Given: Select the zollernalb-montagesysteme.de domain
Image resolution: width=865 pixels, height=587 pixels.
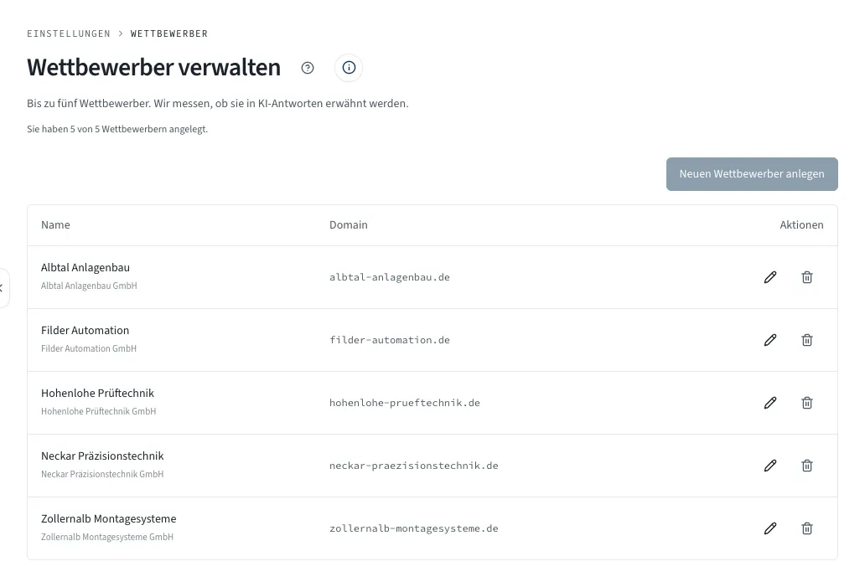Looking at the screenshot, I should [414, 528].
